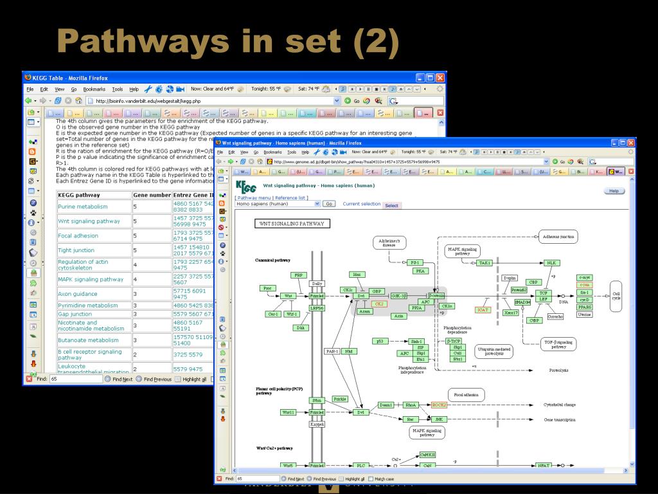Click reload icon in KEGG Table window
Screen dimensions: 658x494
pos(58,101)
